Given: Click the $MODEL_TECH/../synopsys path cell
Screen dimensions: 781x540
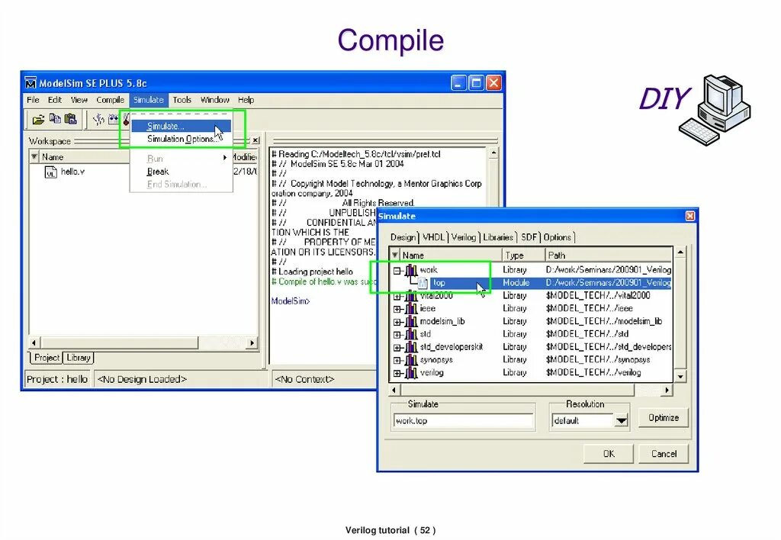Looking at the screenshot, I should [598, 360].
